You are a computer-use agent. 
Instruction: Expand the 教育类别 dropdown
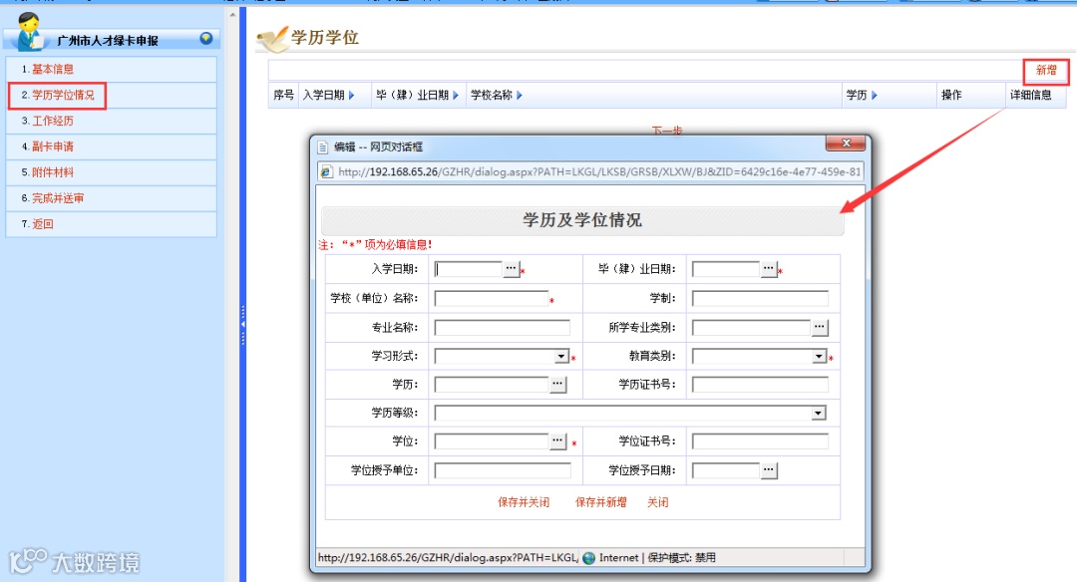pos(819,356)
